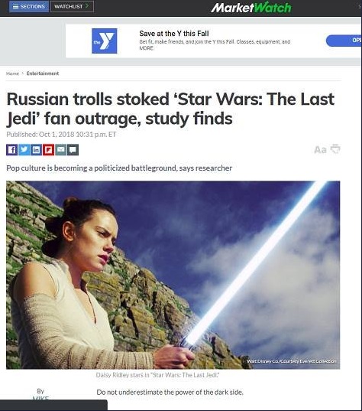Expand the Watchlist dropdown
Viewport: 362px width, 411px height.
pos(72,7)
